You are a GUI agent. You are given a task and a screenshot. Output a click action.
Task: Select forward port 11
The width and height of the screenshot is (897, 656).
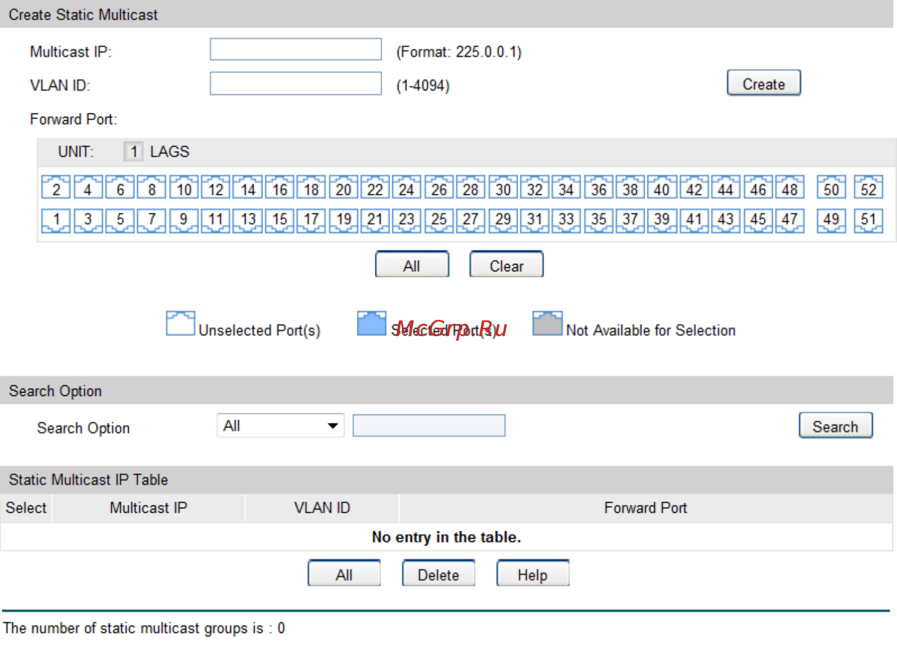pos(216,221)
